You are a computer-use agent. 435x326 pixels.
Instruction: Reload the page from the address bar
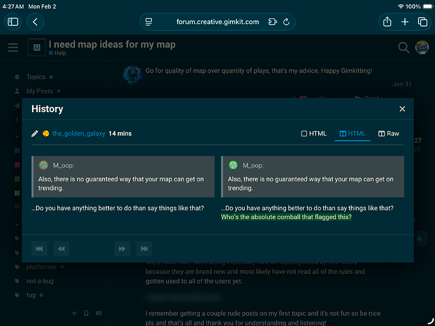[x=287, y=22]
